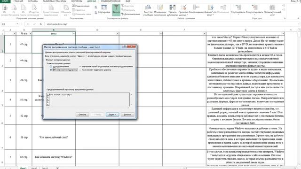Select the 'Лист3' sheet tab
This screenshot has height=169, width=301.
coord(45,168)
